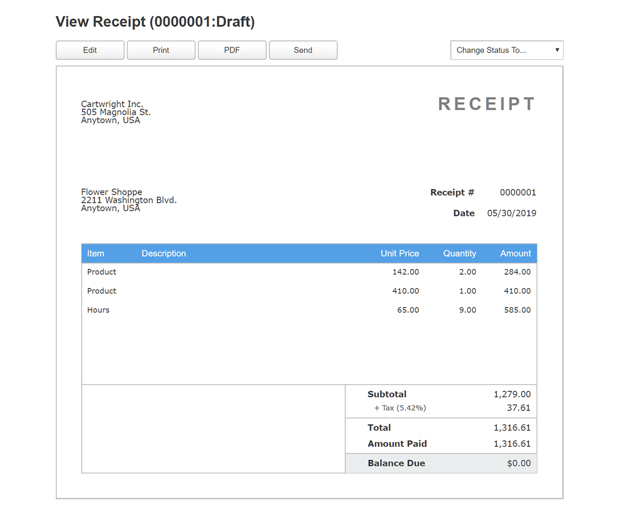Click balance due value $0.00

point(519,463)
